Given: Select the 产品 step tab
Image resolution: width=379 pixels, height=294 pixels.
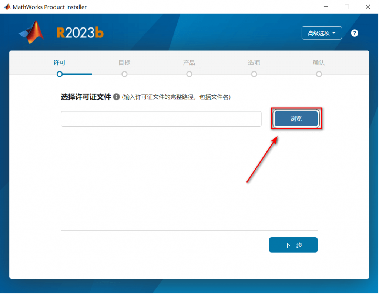Looking at the screenshot, I should click(189, 63).
